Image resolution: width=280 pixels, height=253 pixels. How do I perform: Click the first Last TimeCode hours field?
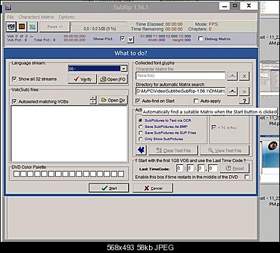[180, 168]
